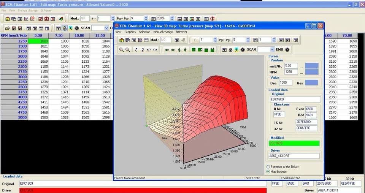The image size is (365, 193).
Task: Click the 3000 RPM row header
Action: (x=14, y=77)
